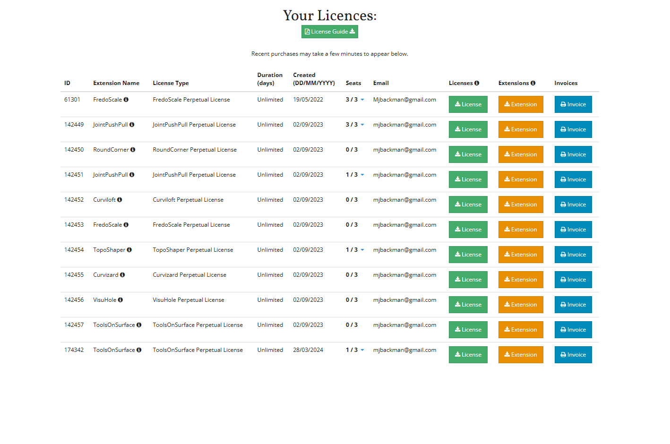Open Invoice for ToolsOnSurface ID 142457

pyautogui.click(x=573, y=330)
